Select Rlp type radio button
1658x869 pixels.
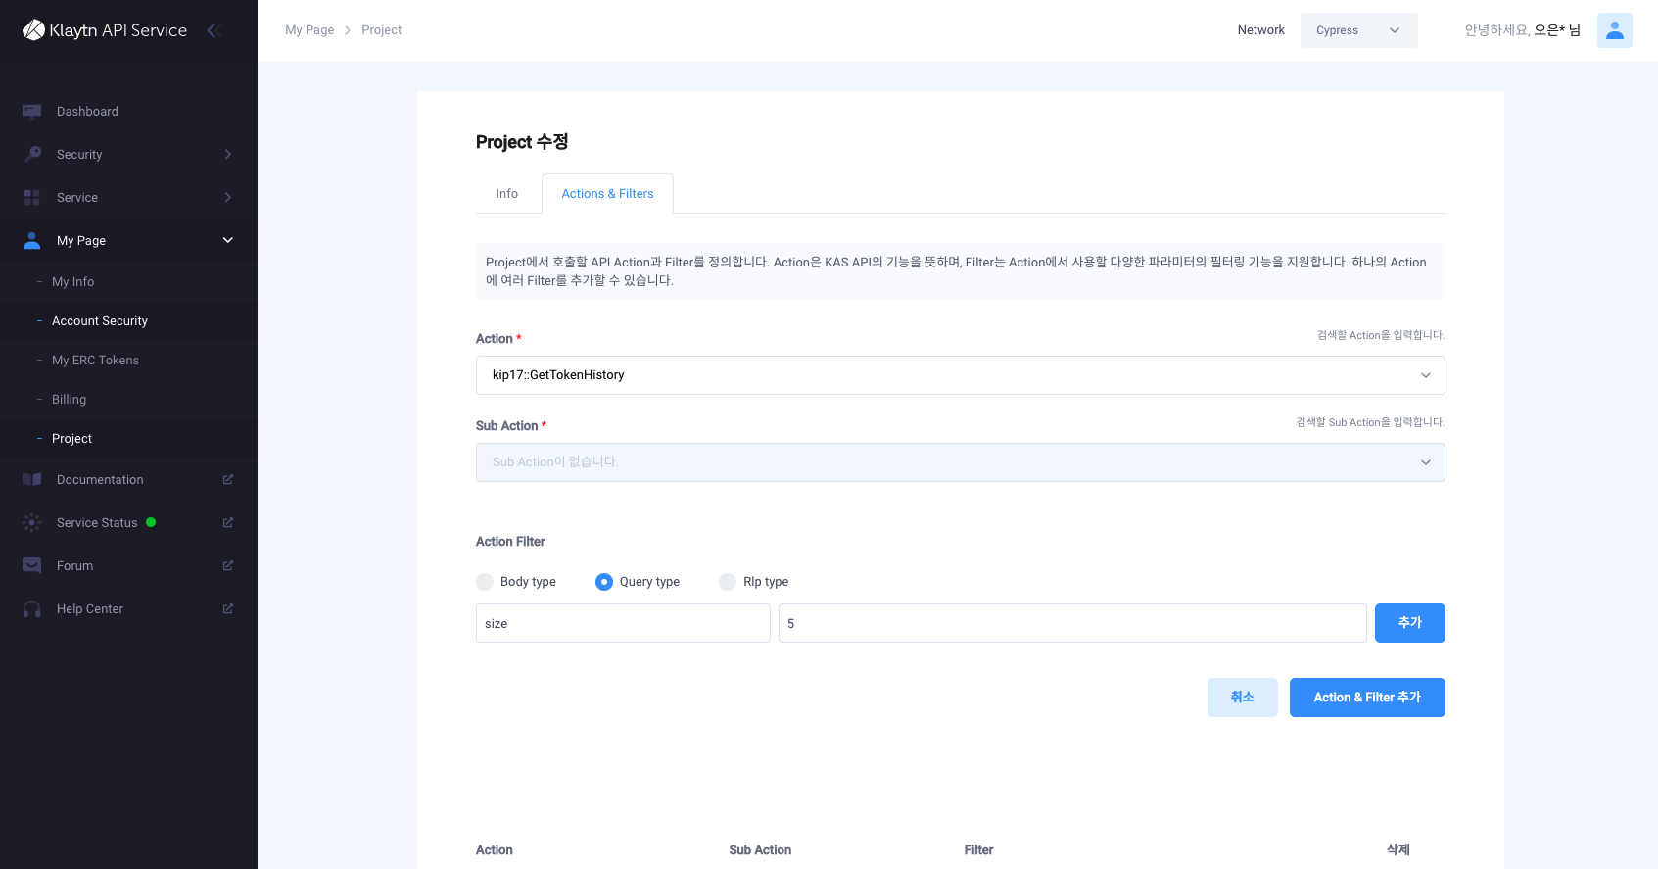728,582
